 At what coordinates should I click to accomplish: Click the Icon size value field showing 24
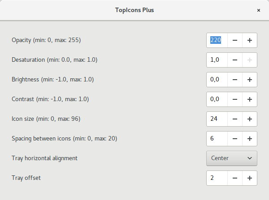[x=217, y=119]
